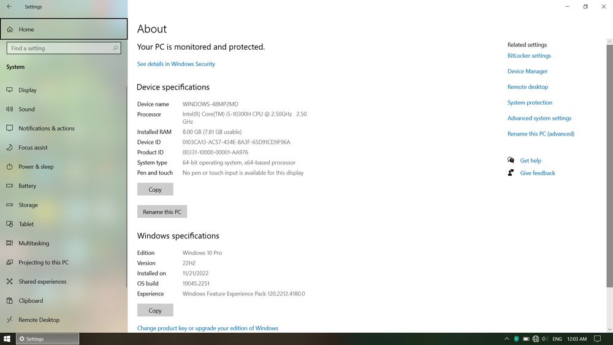Click the Version value 22H2
The height and width of the screenshot is (345, 613).
189,263
